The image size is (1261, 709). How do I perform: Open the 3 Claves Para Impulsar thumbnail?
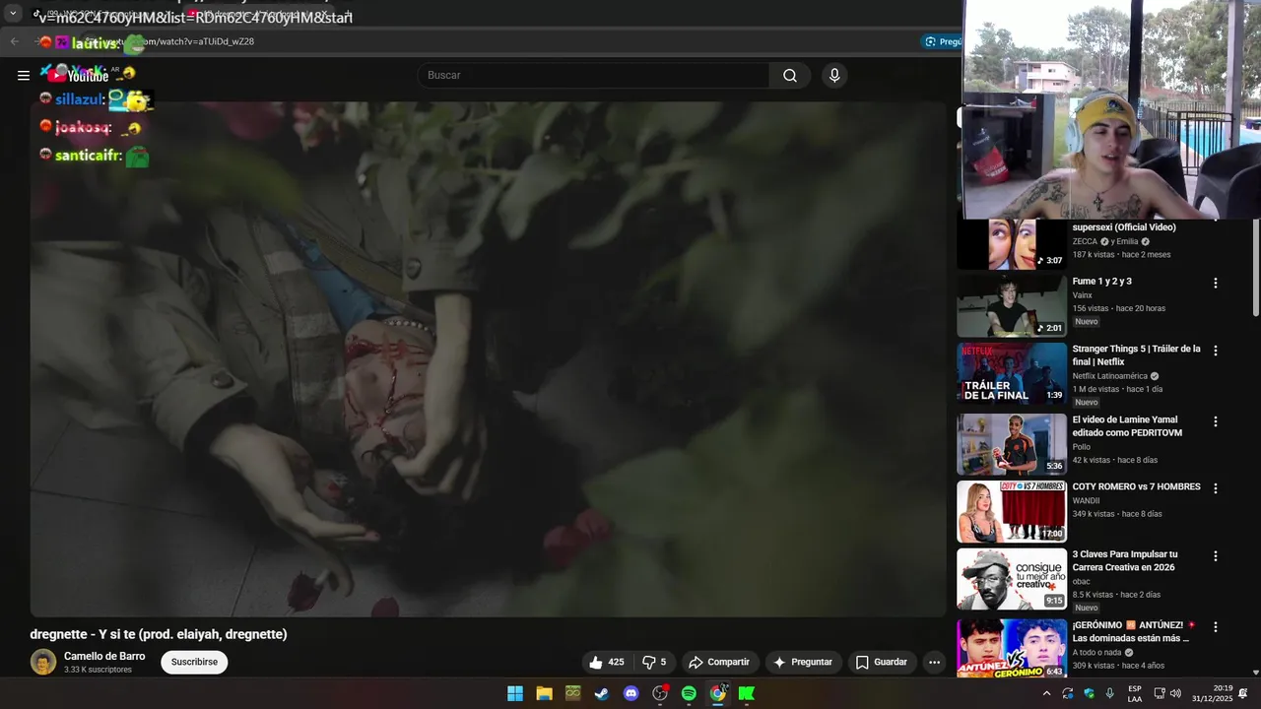tap(1012, 579)
